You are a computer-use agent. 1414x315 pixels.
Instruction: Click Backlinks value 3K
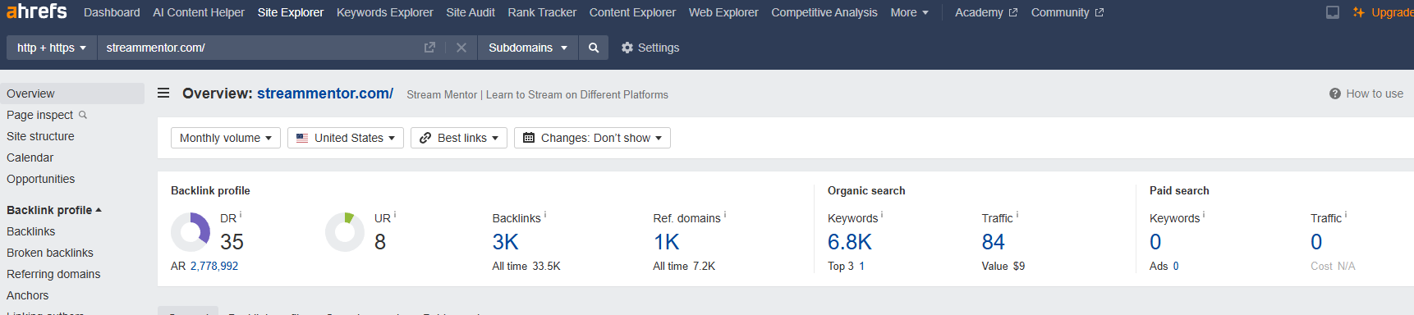coord(506,242)
